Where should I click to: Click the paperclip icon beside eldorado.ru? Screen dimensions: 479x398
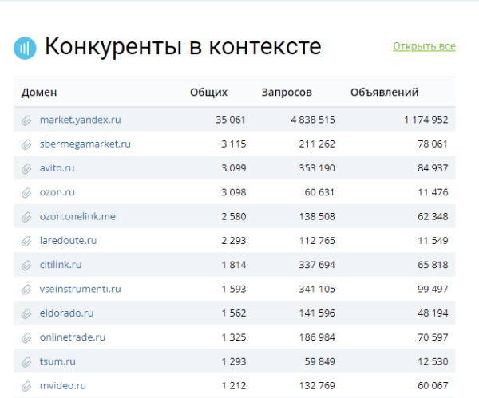26,313
